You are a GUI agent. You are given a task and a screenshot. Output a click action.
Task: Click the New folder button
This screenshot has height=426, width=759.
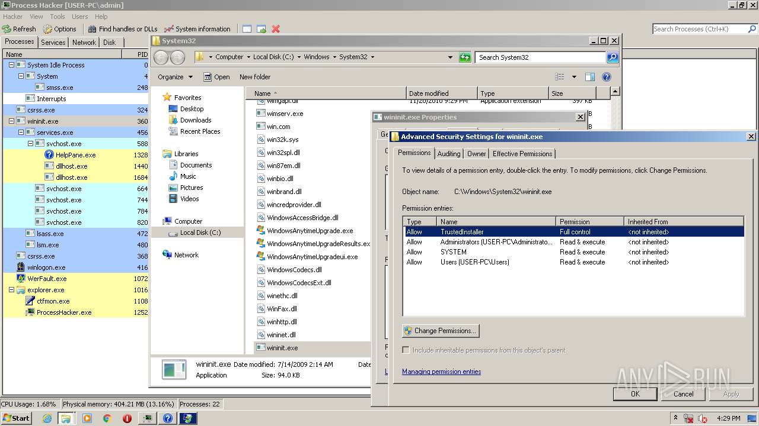[255, 77]
